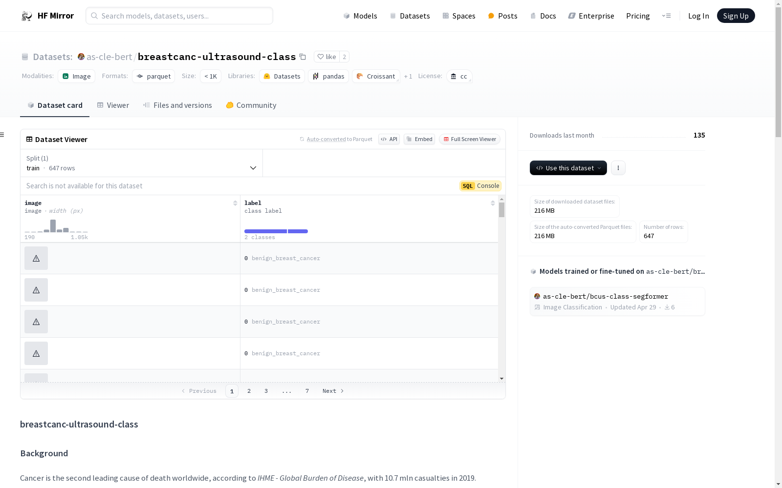Image resolution: width=782 pixels, height=488 pixels.
Task: Switch to the Dataset card tab
Action: click(x=55, y=105)
